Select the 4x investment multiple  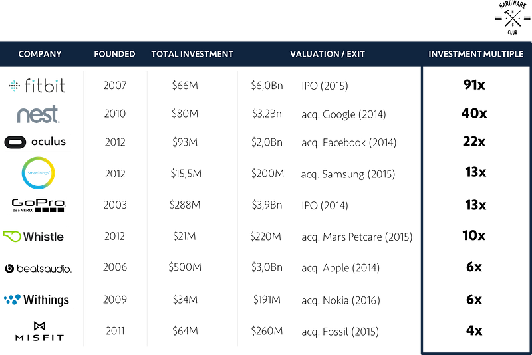tap(474, 330)
